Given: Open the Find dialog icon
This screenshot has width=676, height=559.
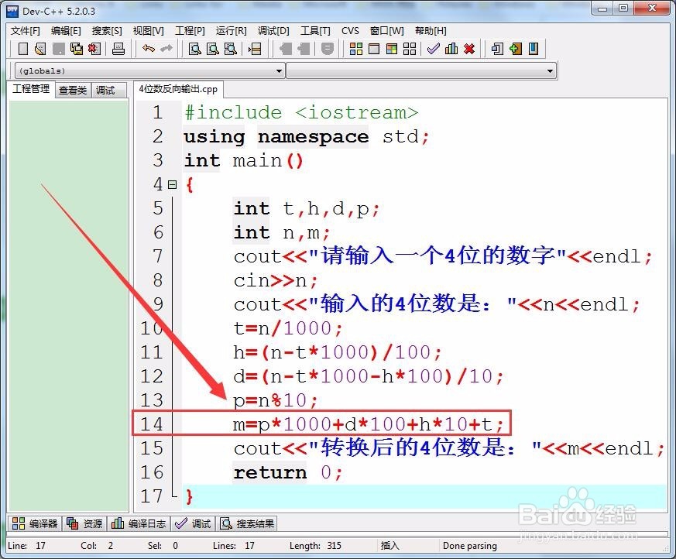Looking at the screenshot, I should pos(195,49).
